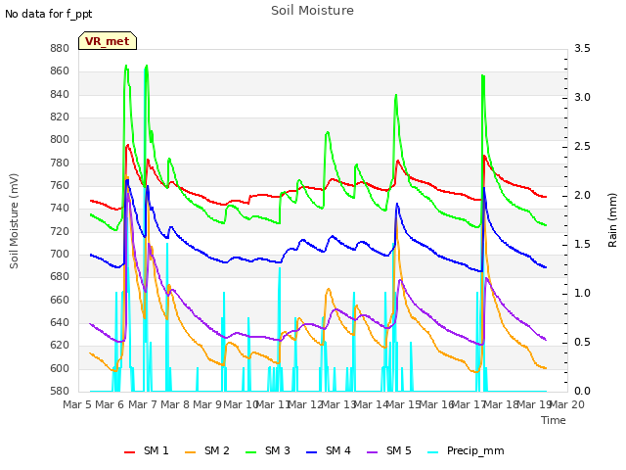This screenshot has width=626, height=470.
Task: Click the Mar 6 tick label
Action: [110, 404]
